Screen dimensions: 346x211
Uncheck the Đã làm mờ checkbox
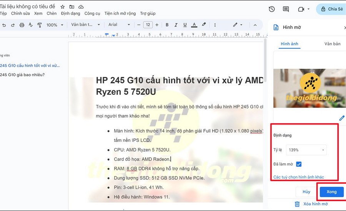299,164
